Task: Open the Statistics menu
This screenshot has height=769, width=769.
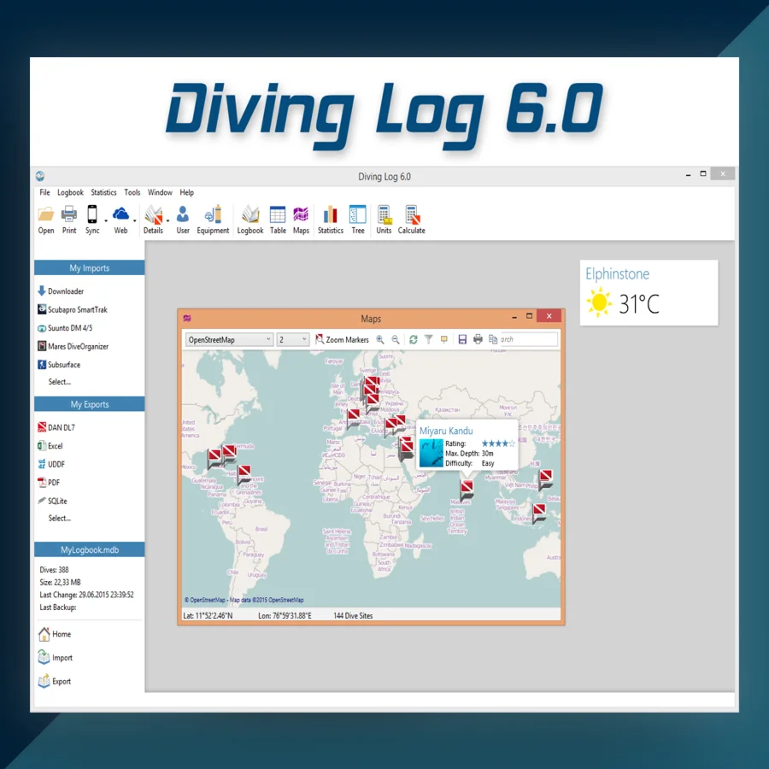Action: pos(103,192)
